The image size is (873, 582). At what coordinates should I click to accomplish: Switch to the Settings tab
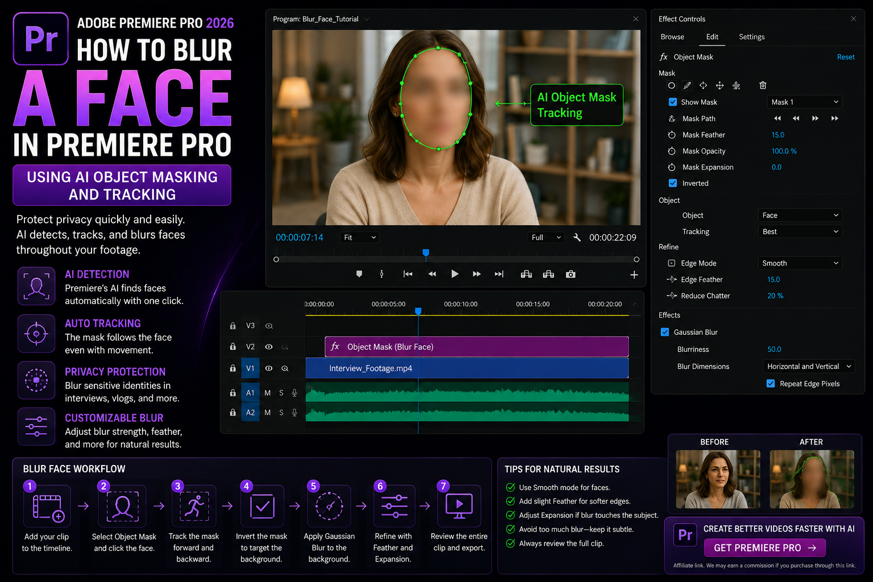(x=751, y=37)
